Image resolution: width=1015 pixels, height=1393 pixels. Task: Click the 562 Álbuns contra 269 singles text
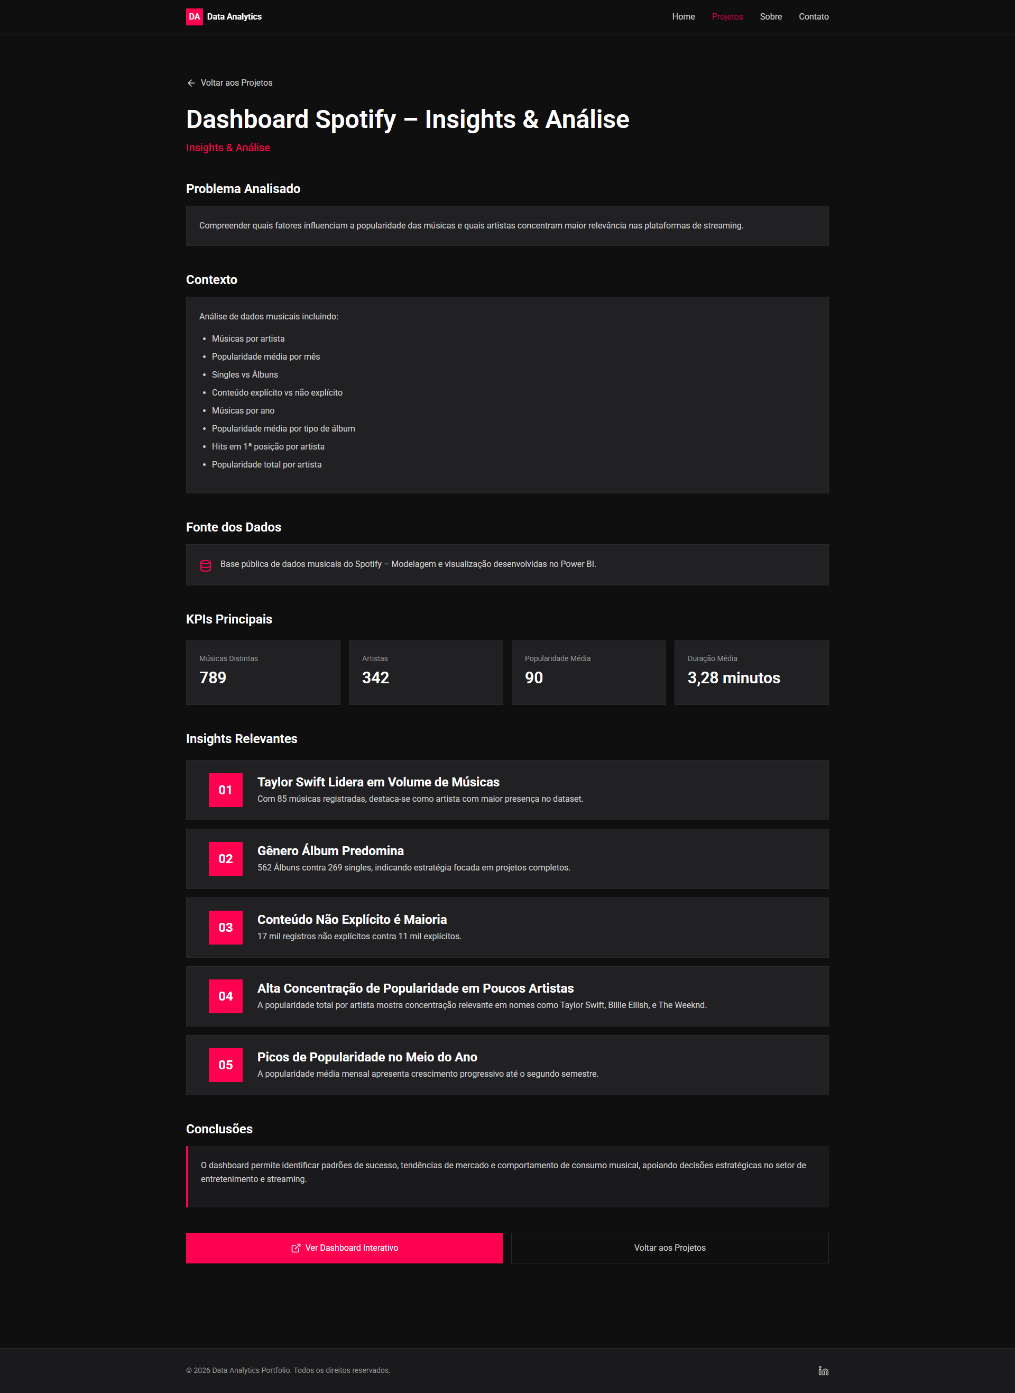413,868
